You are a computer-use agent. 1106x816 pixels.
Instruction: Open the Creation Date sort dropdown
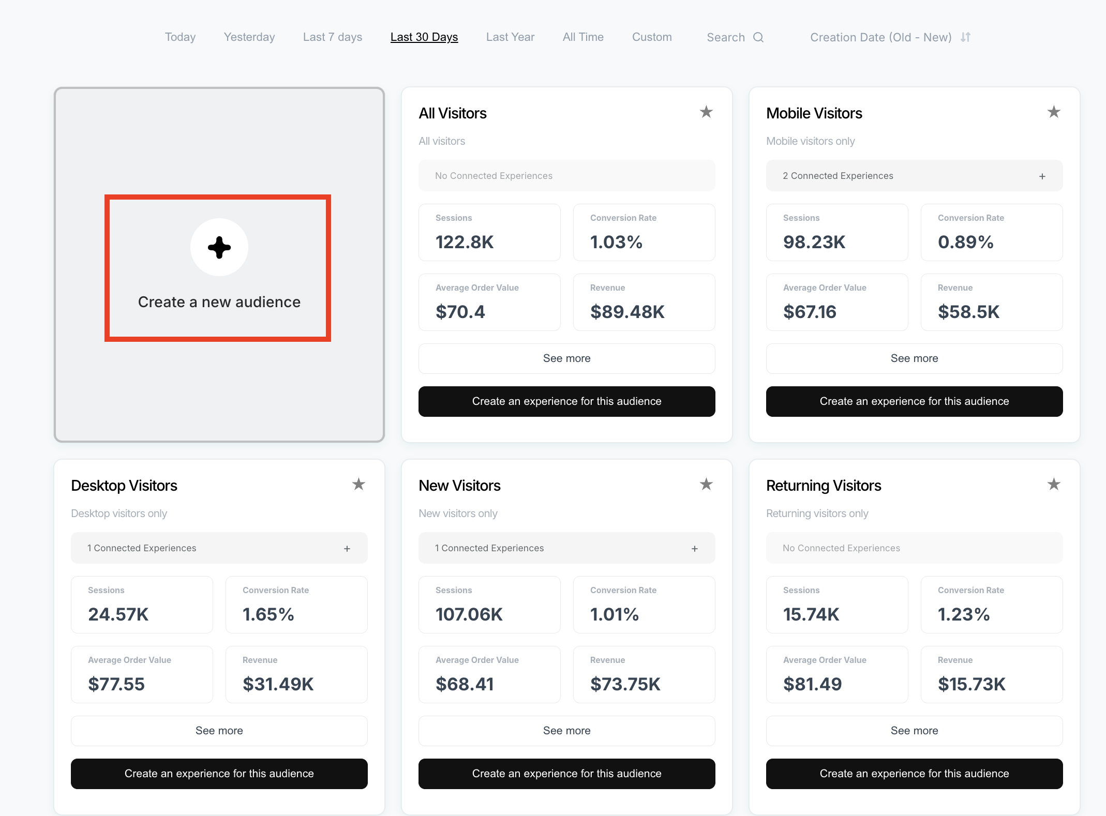coord(880,37)
